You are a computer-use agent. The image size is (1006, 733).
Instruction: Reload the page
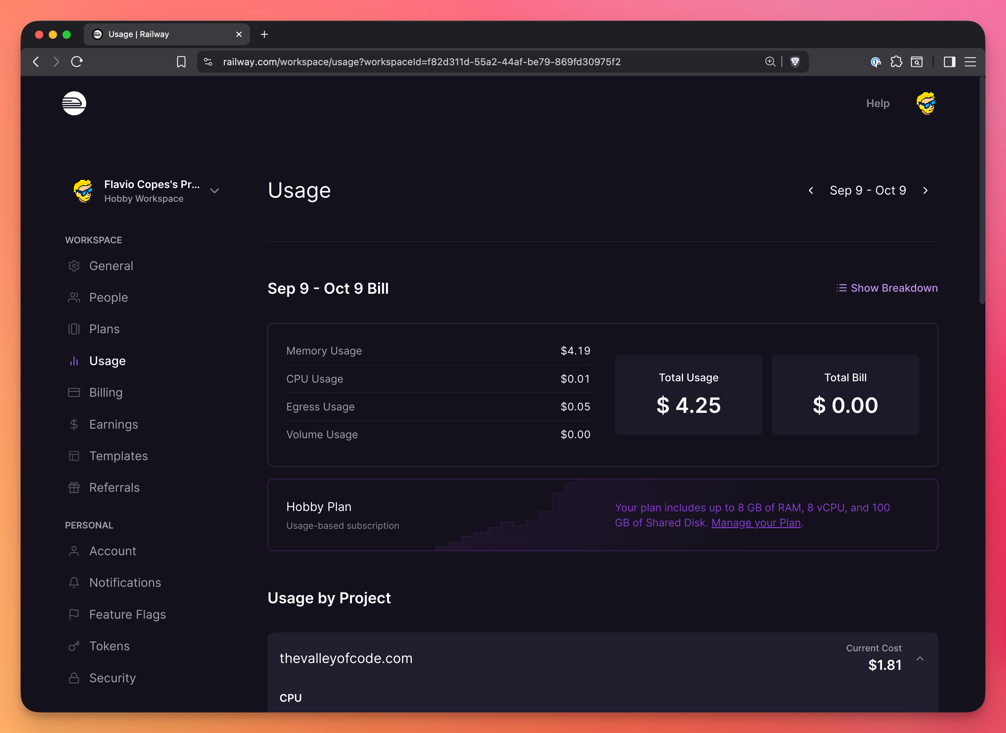(x=77, y=62)
